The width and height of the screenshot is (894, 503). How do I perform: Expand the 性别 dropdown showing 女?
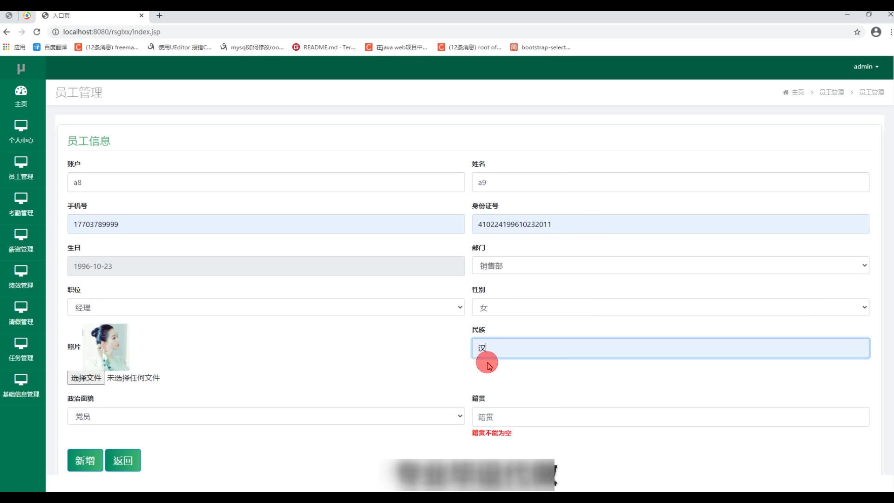[670, 307]
